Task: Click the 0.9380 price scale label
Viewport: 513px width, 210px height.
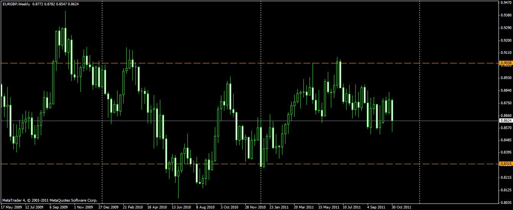Action: [x=506, y=15]
